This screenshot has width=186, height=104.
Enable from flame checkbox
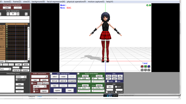107,92
